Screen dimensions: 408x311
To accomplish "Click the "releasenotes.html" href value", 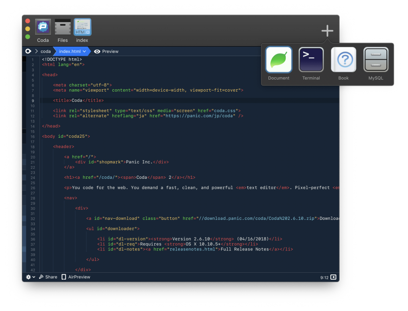I will point(192,249).
